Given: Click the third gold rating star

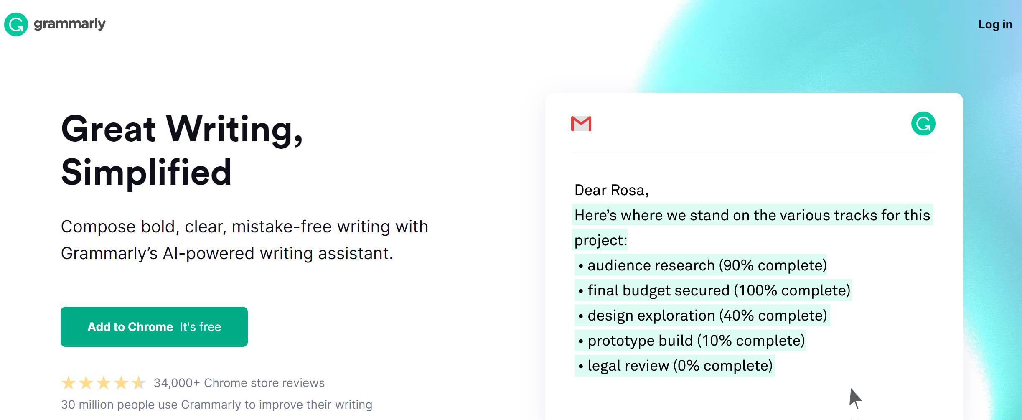Looking at the screenshot, I should tap(104, 383).
